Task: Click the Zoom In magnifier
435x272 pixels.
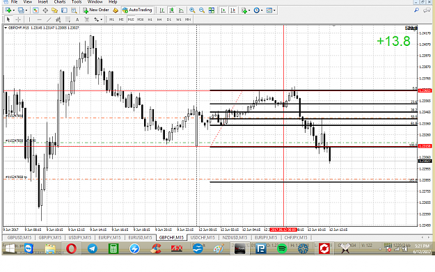Action: 192,10
